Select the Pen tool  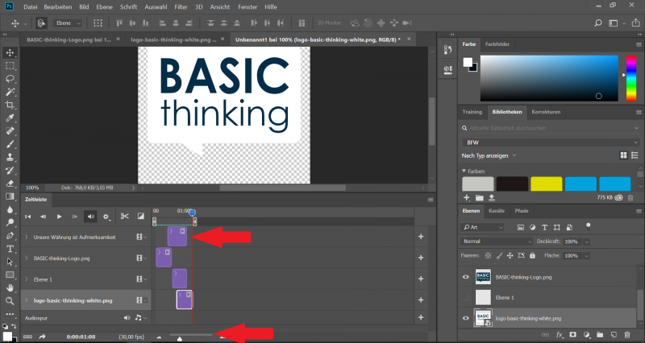tap(10, 236)
